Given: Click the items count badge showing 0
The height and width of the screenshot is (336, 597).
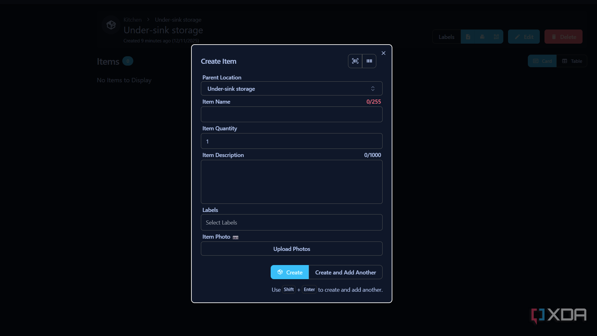Looking at the screenshot, I should point(128,61).
